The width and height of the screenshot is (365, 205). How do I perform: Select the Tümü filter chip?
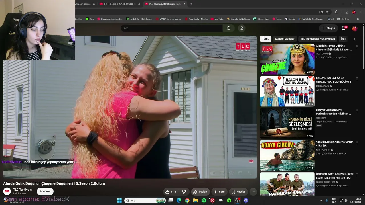click(x=265, y=39)
